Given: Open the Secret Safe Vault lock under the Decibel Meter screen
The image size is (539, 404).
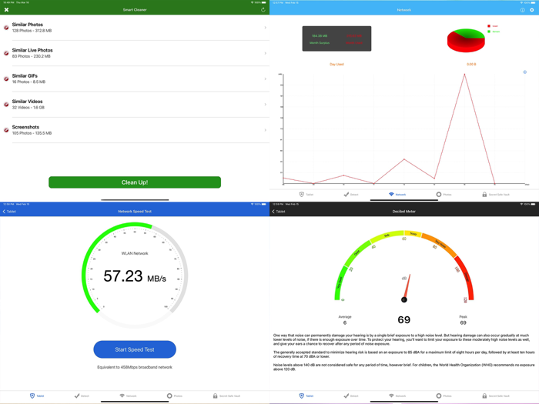Looking at the screenshot, I should tap(484, 396).
